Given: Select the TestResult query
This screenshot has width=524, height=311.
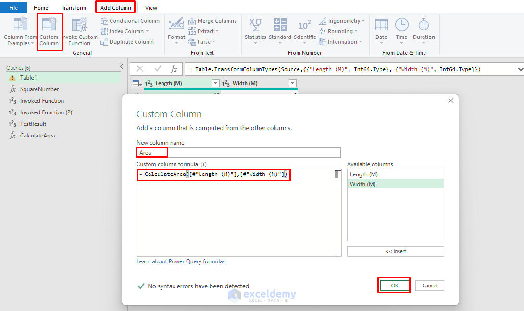Looking at the screenshot, I should pos(63,124).
